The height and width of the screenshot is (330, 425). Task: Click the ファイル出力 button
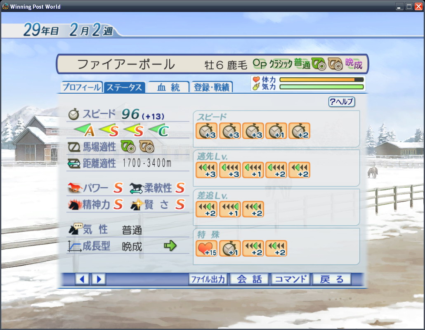click(x=208, y=279)
